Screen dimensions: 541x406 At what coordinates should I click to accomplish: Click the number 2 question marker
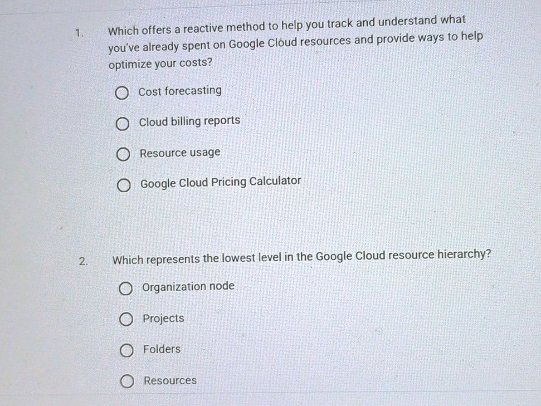click(x=82, y=261)
